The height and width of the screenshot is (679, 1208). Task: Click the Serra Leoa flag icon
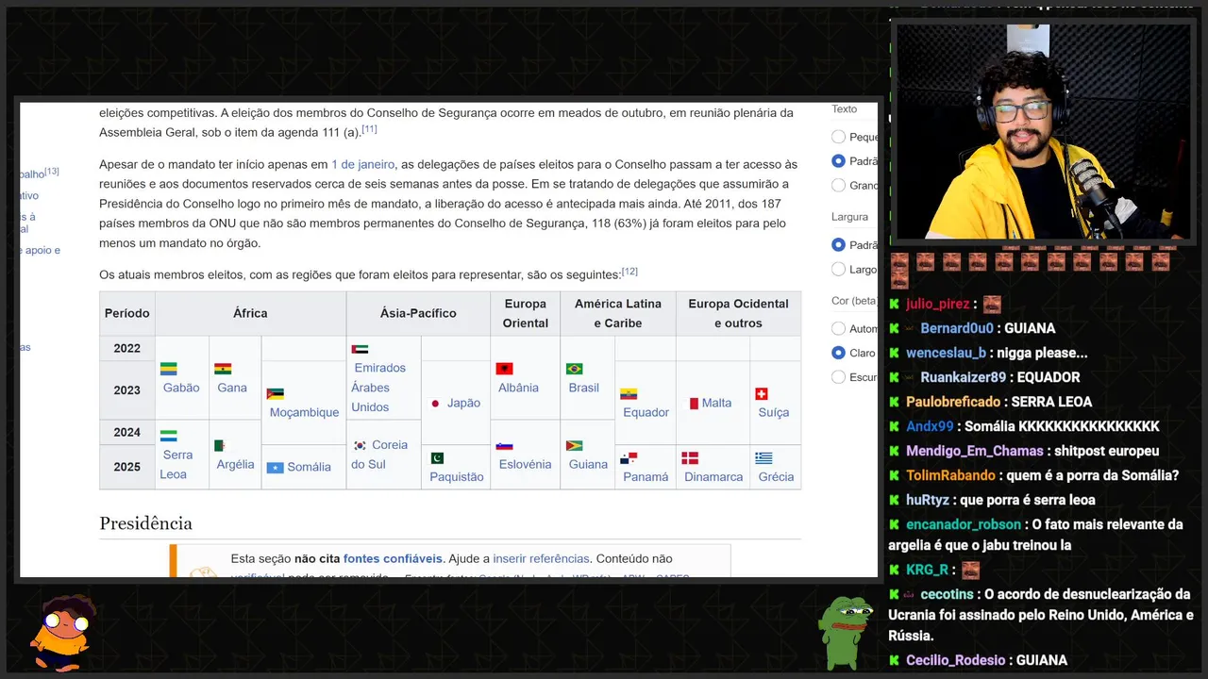(x=168, y=436)
